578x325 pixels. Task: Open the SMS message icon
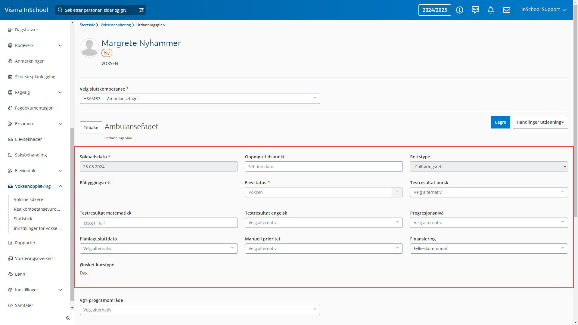(x=475, y=10)
